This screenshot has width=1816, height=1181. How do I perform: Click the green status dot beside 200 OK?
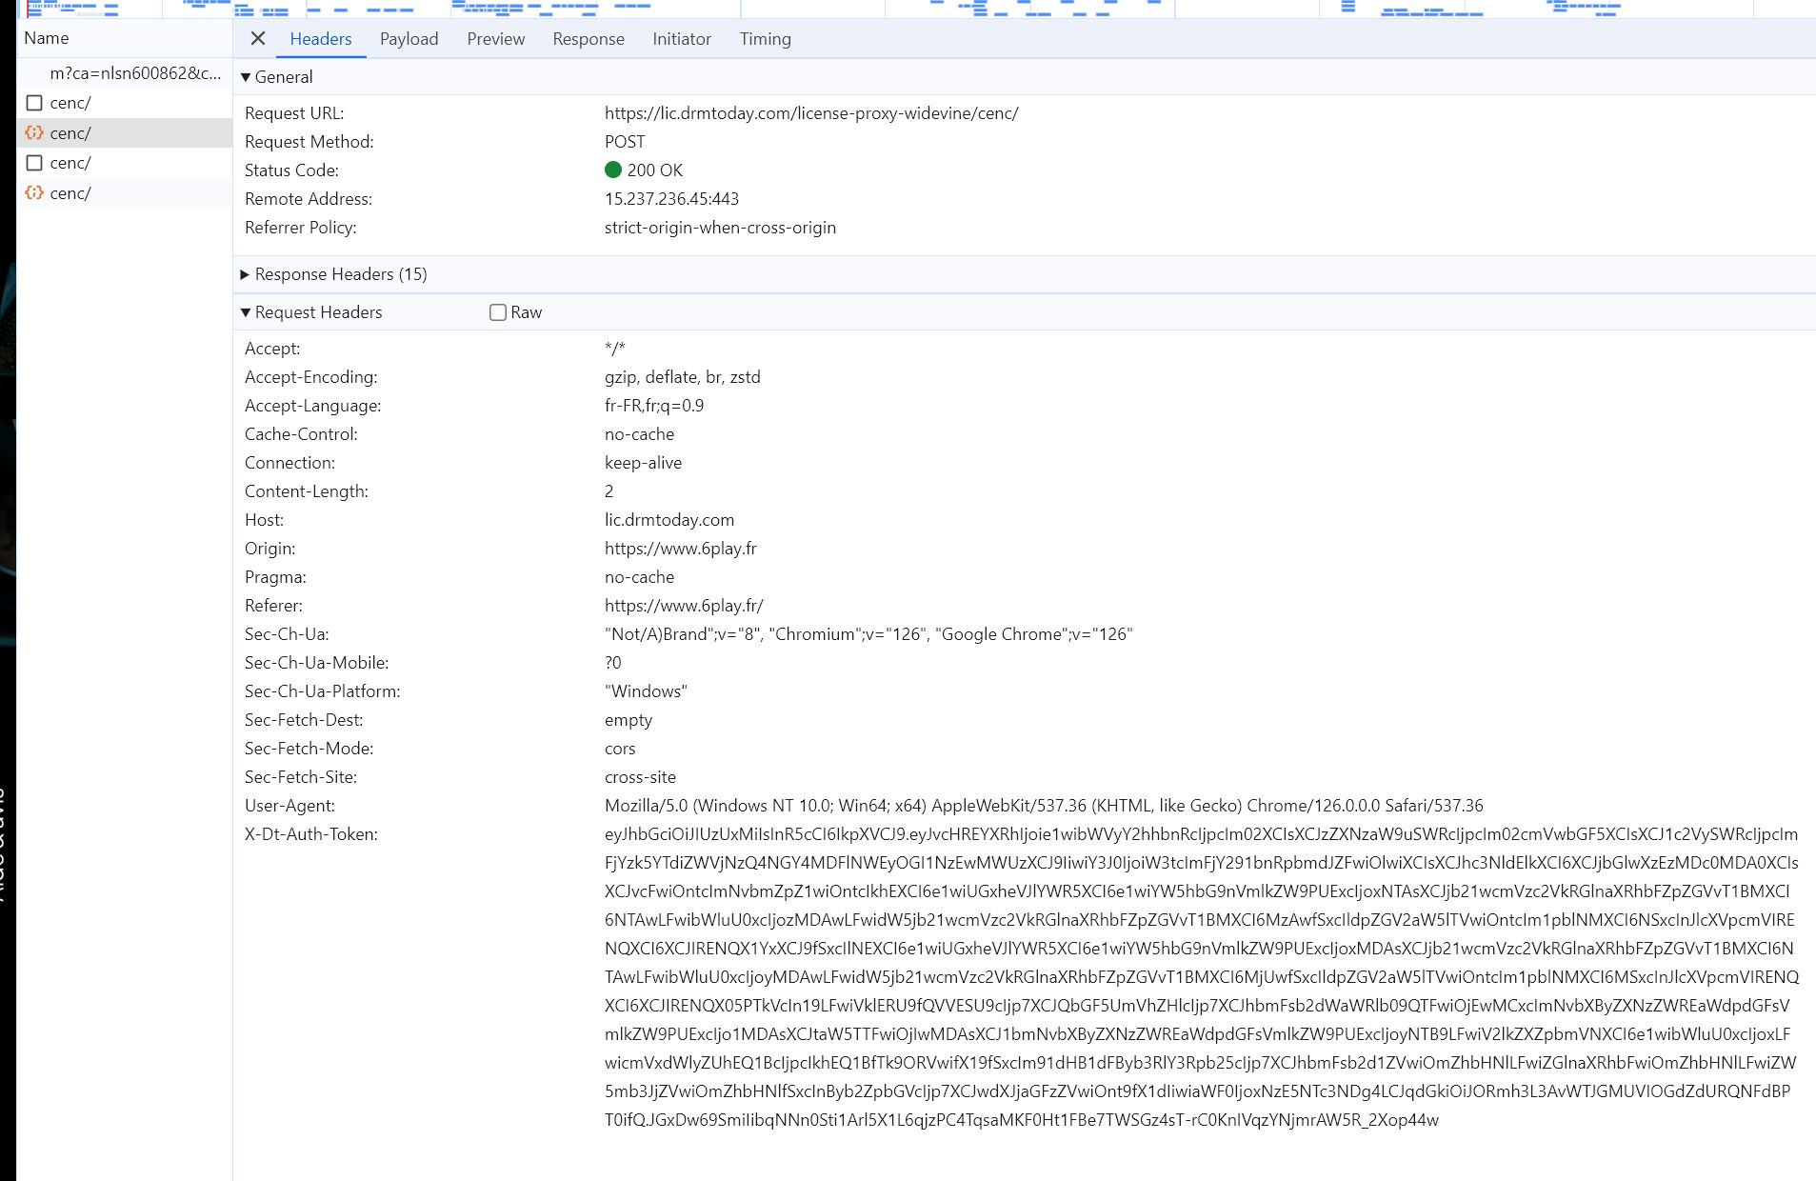click(x=613, y=170)
